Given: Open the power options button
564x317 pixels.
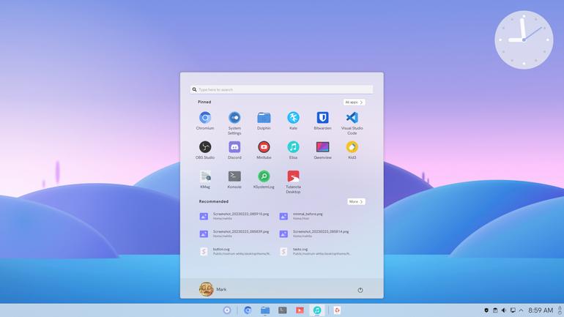Looking at the screenshot, I should [360, 290].
